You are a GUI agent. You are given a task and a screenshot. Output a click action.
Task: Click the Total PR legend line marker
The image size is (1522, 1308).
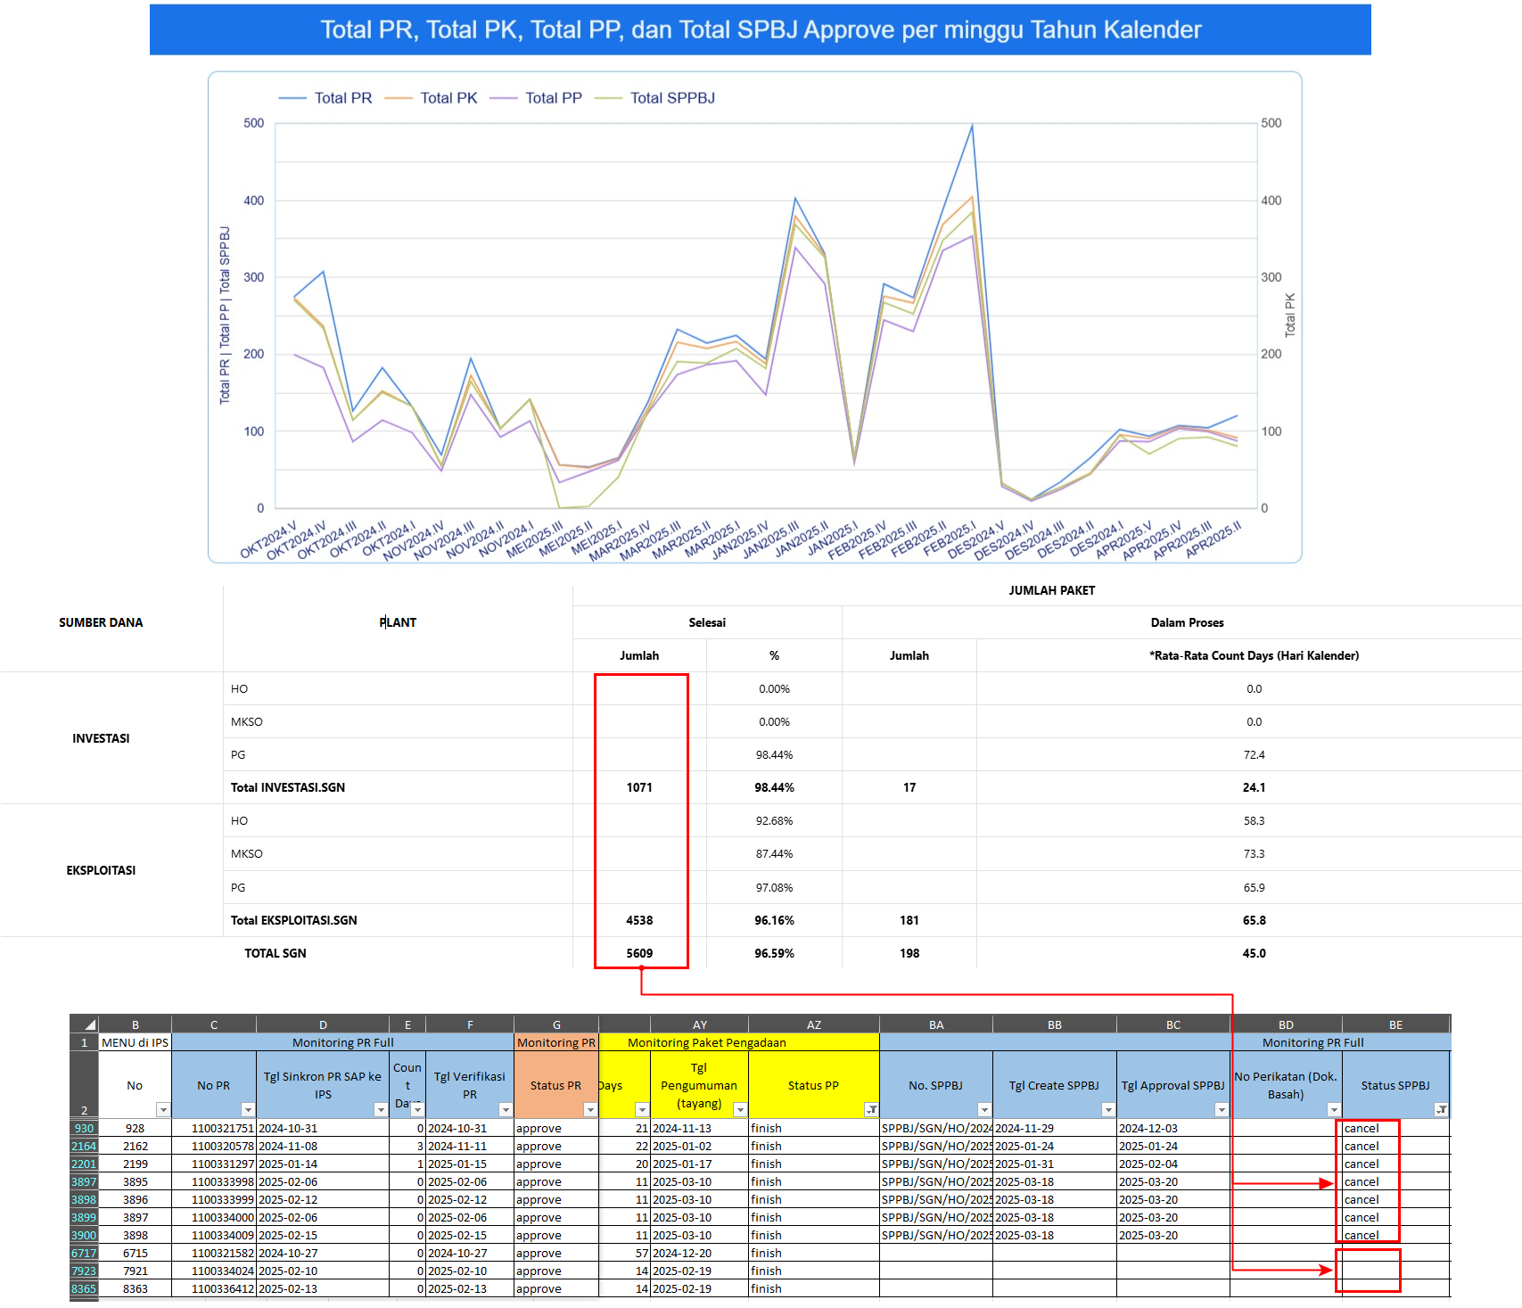[x=292, y=98]
